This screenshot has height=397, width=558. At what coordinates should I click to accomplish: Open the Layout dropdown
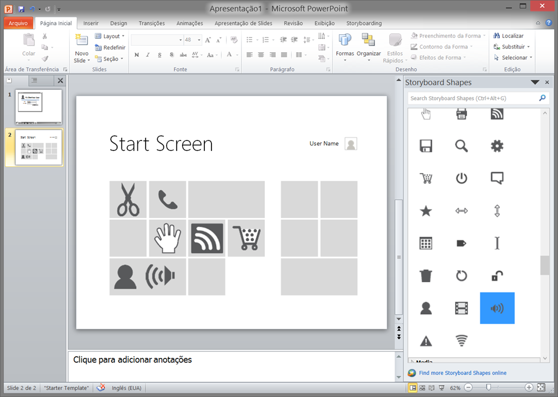click(x=110, y=36)
